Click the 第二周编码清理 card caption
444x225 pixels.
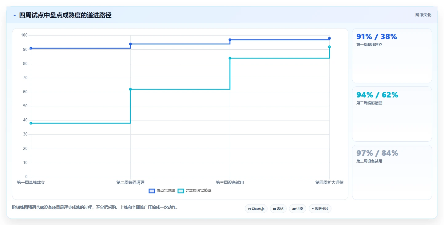(x=369, y=103)
